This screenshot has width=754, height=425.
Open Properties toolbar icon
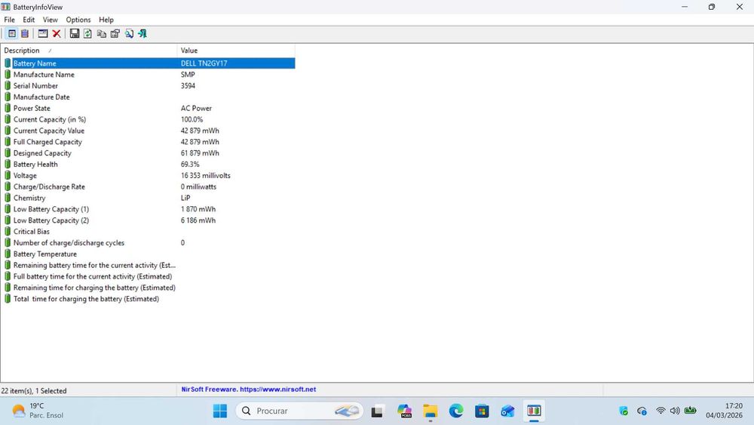point(115,33)
